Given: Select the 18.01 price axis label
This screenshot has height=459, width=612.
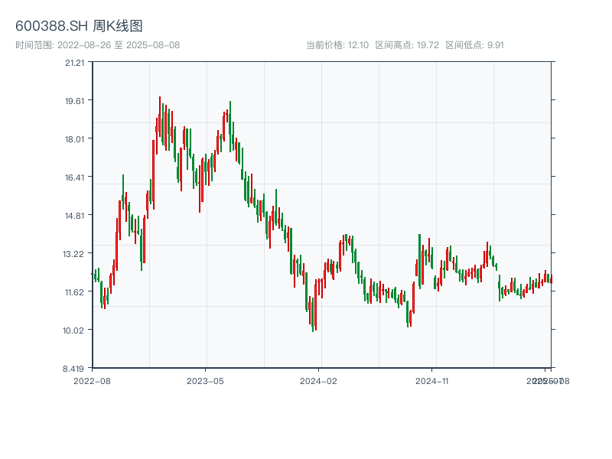Looking at the screenshot, I should 74,139.
